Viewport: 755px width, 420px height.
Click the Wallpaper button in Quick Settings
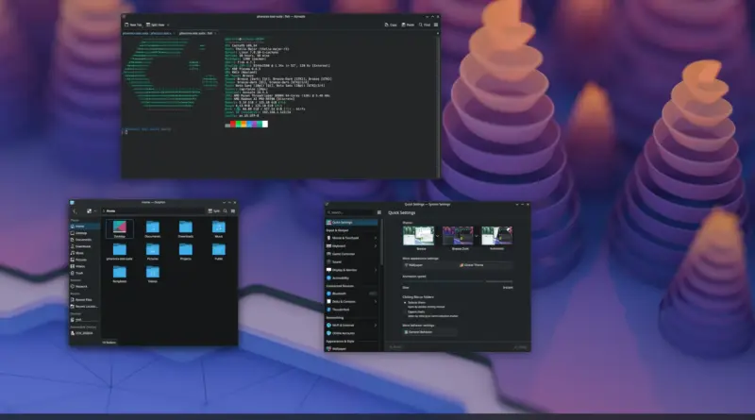[x=428, y=265]
